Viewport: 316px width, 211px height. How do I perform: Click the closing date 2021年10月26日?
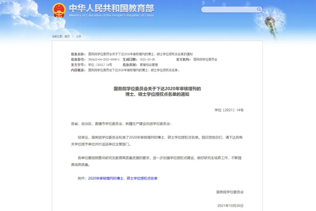click(230, 206)
